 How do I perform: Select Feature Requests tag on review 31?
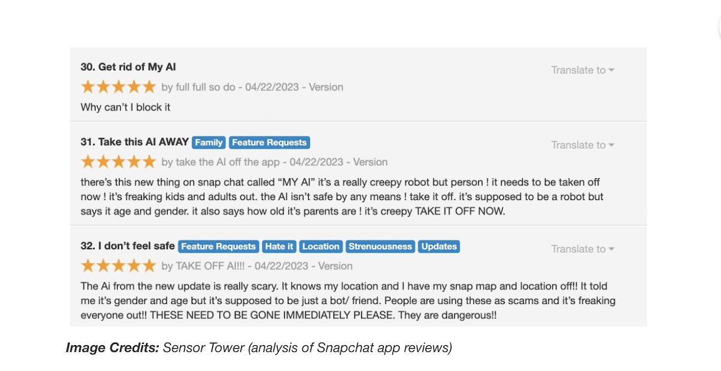(269, 143)
